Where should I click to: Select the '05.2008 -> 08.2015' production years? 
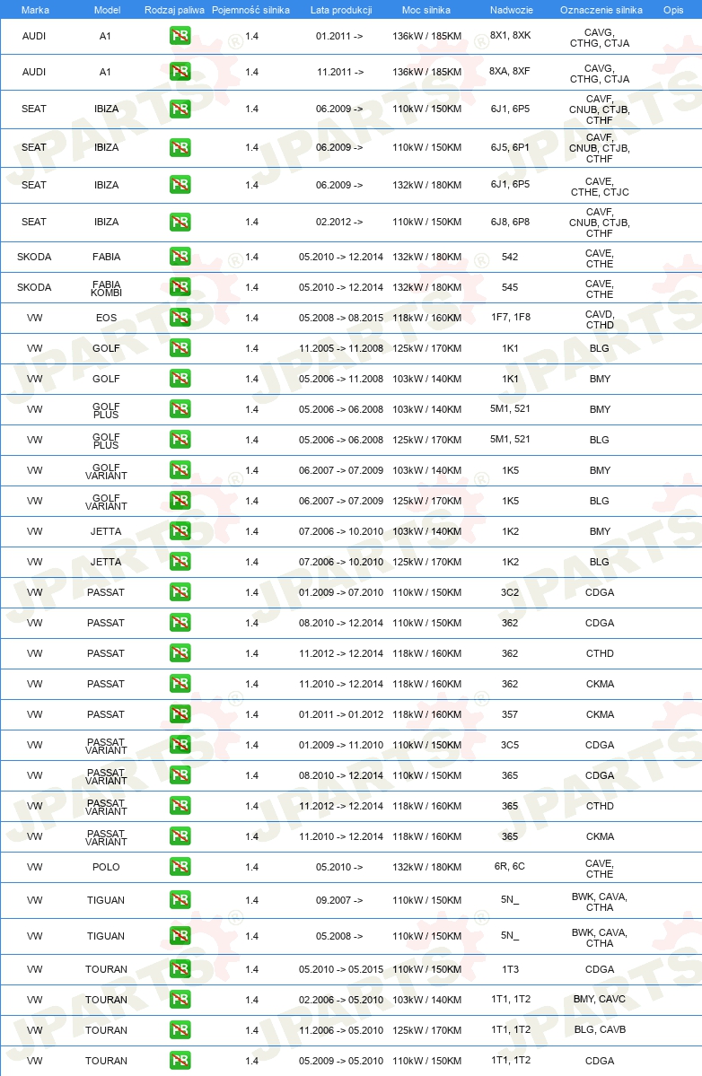[341, 318]
